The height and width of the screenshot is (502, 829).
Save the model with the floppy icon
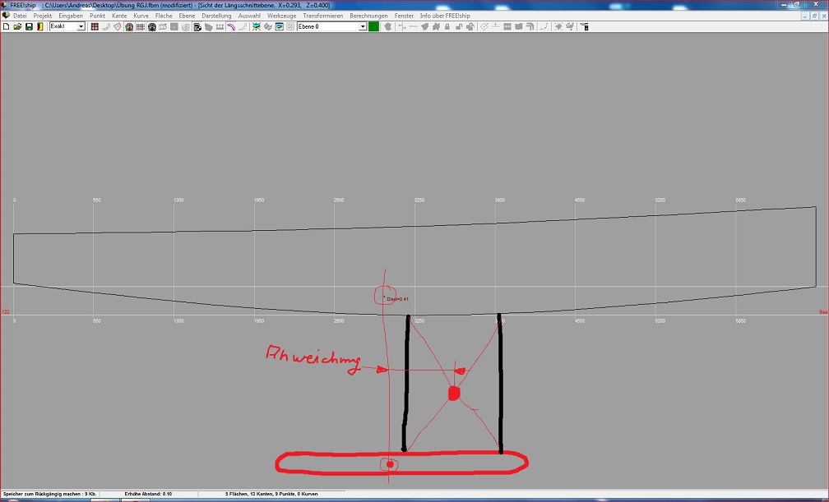(29, 27)
